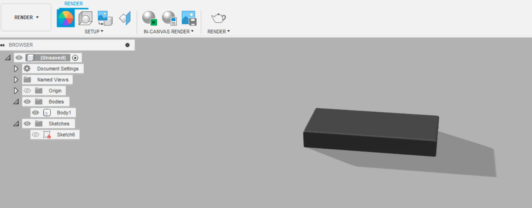Show Sketch6 using its eye icon
The width and height of the screenshot is (532, 208).
(35, 135)
